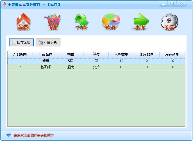Select the 库存 pie chart icon
Viewport: 193px width, 141px height.
(x=111, y=22)
